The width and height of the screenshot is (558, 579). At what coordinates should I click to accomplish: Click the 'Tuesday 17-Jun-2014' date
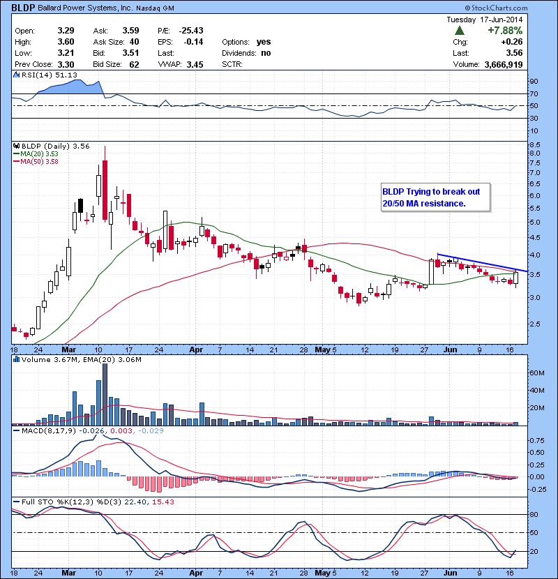coord(485,20)
